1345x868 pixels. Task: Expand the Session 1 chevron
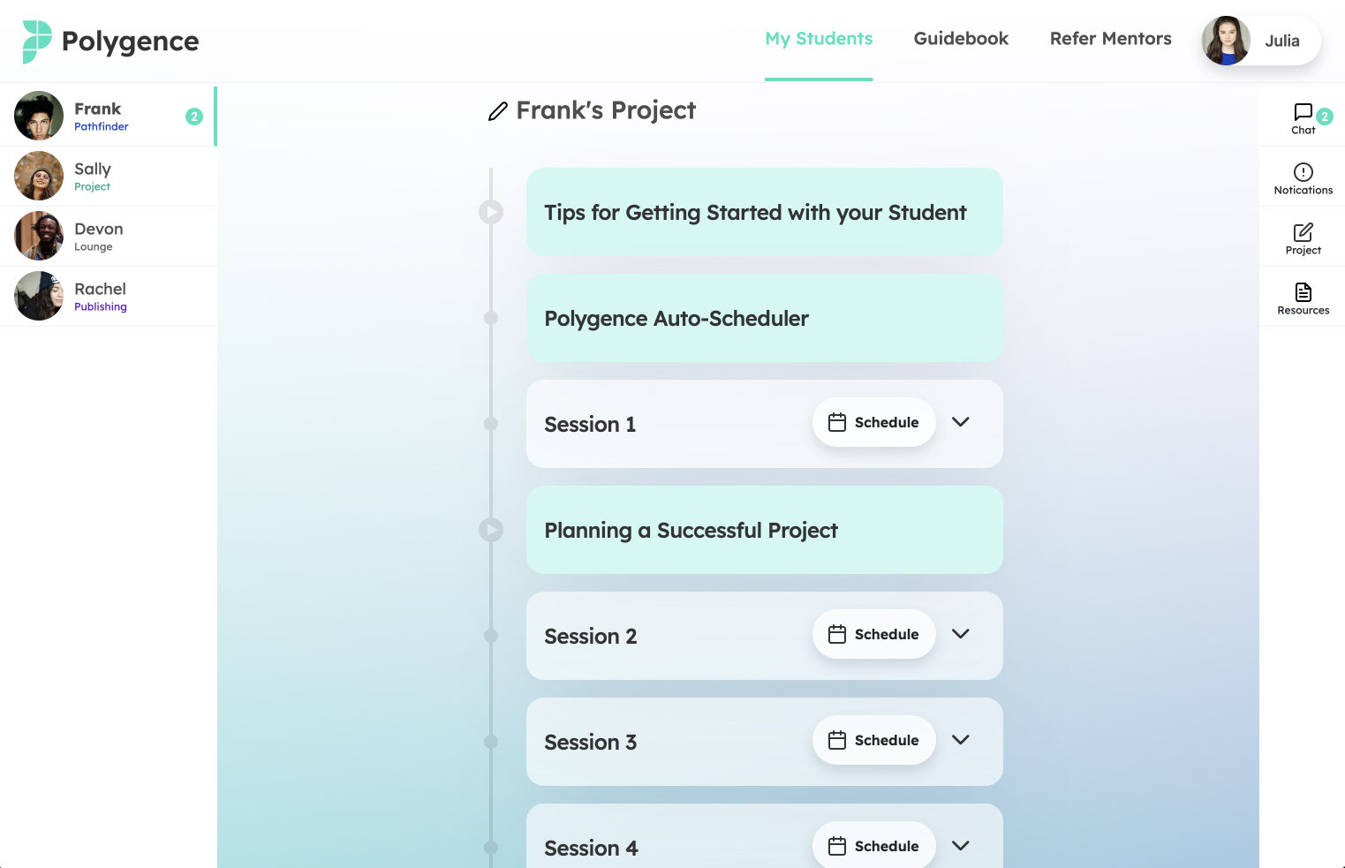(x=961, y=422)
